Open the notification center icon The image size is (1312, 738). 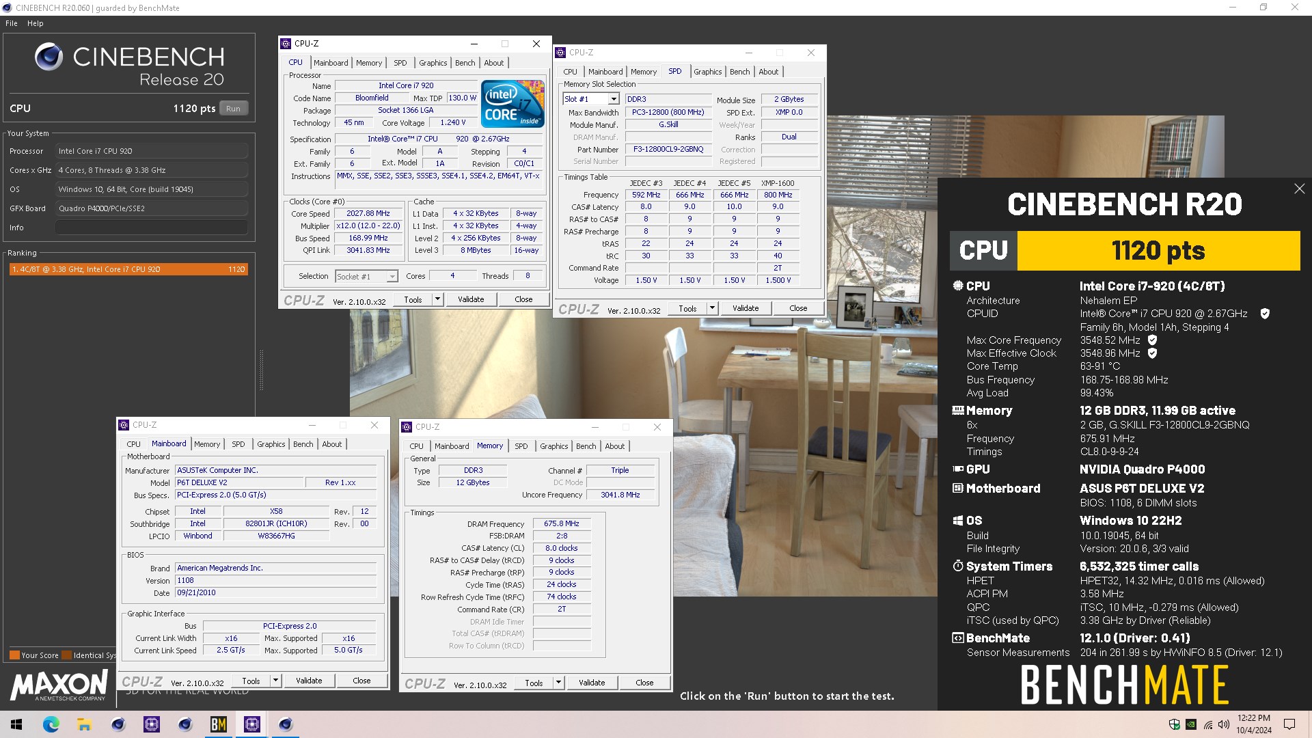pyautogui.click(x=1289, y=724)
